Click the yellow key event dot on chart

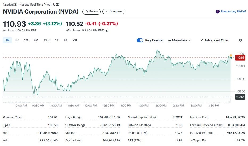pos(231,55)
